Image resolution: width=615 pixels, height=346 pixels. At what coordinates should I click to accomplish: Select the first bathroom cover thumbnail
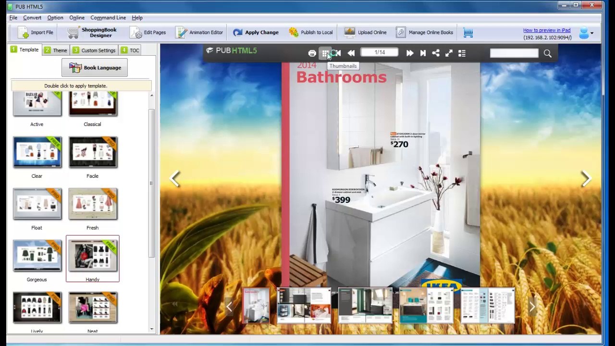(256, 306)
